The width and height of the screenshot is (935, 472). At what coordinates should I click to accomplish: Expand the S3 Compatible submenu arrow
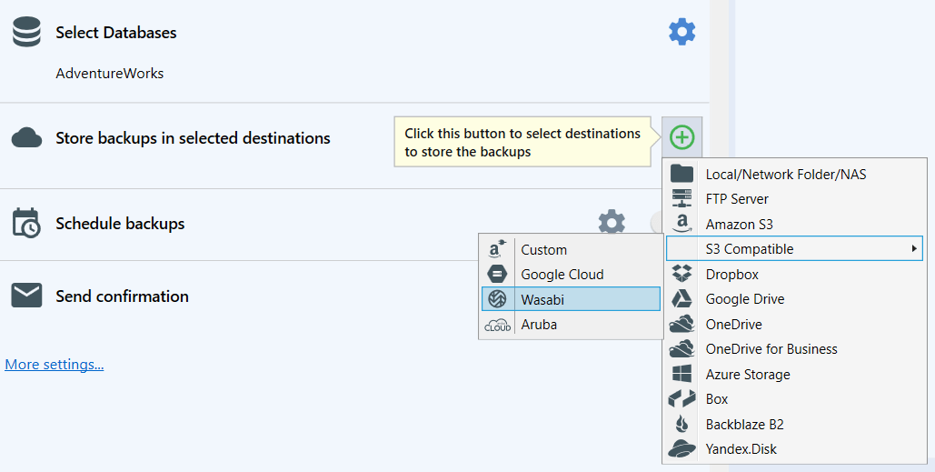[912, 248]
